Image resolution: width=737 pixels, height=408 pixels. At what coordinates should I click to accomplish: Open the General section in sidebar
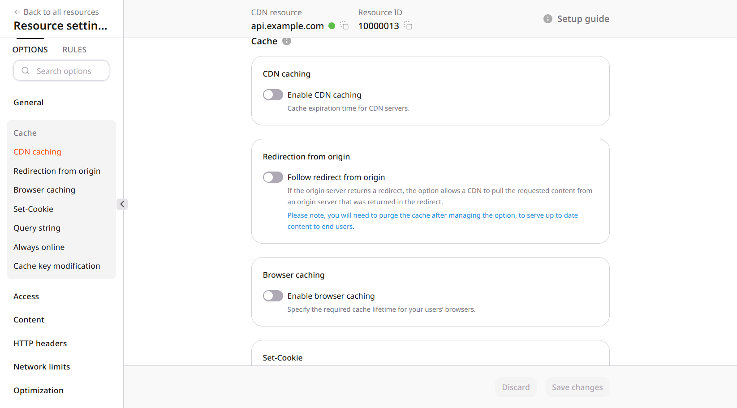[29, 103]
